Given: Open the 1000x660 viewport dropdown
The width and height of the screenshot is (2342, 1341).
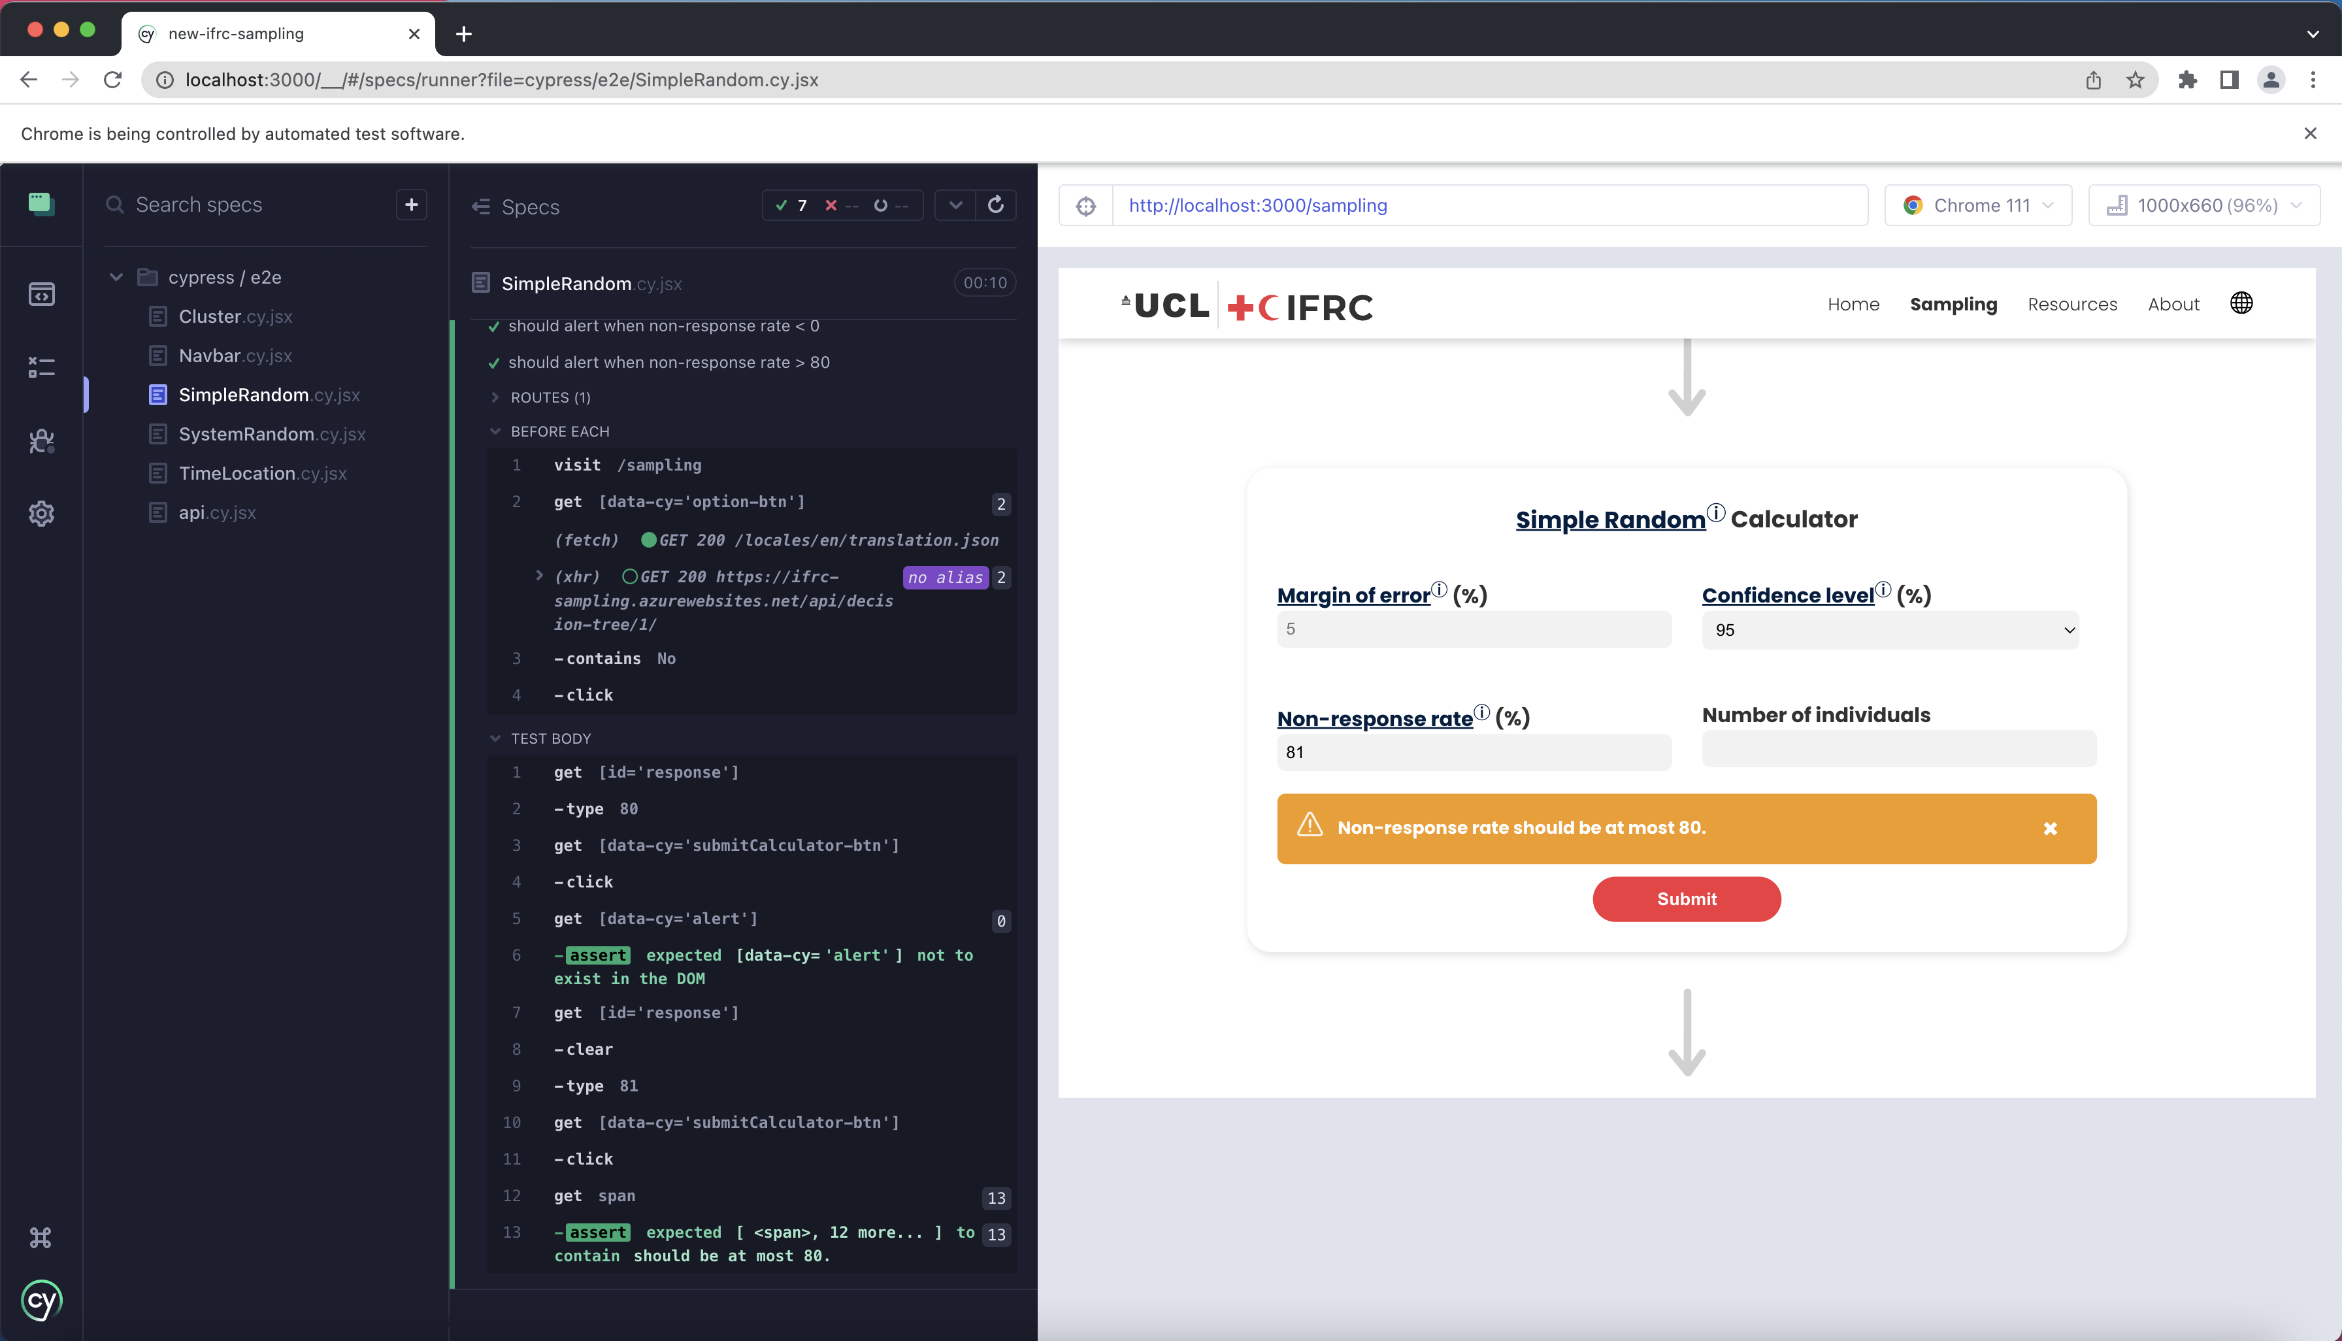Looking at the screenshot, I should 2204,205.
